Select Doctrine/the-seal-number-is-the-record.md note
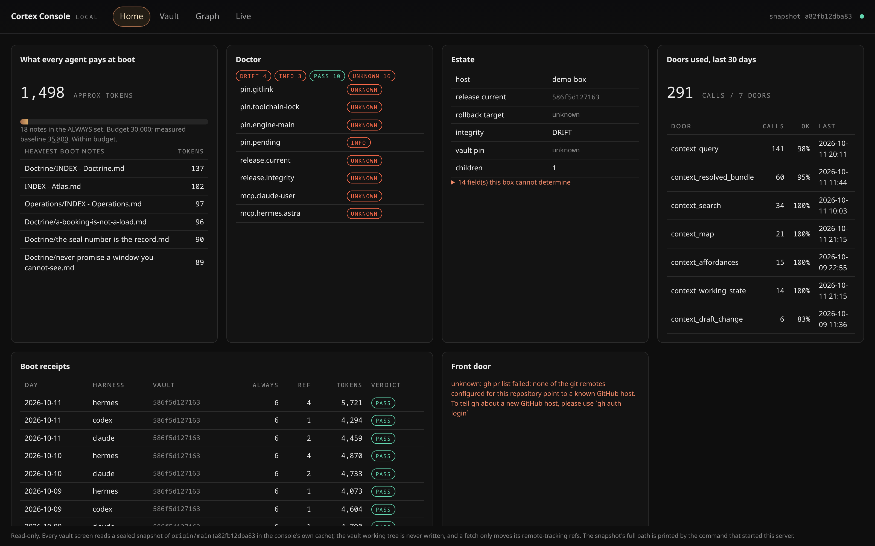 tap(114, 239)
